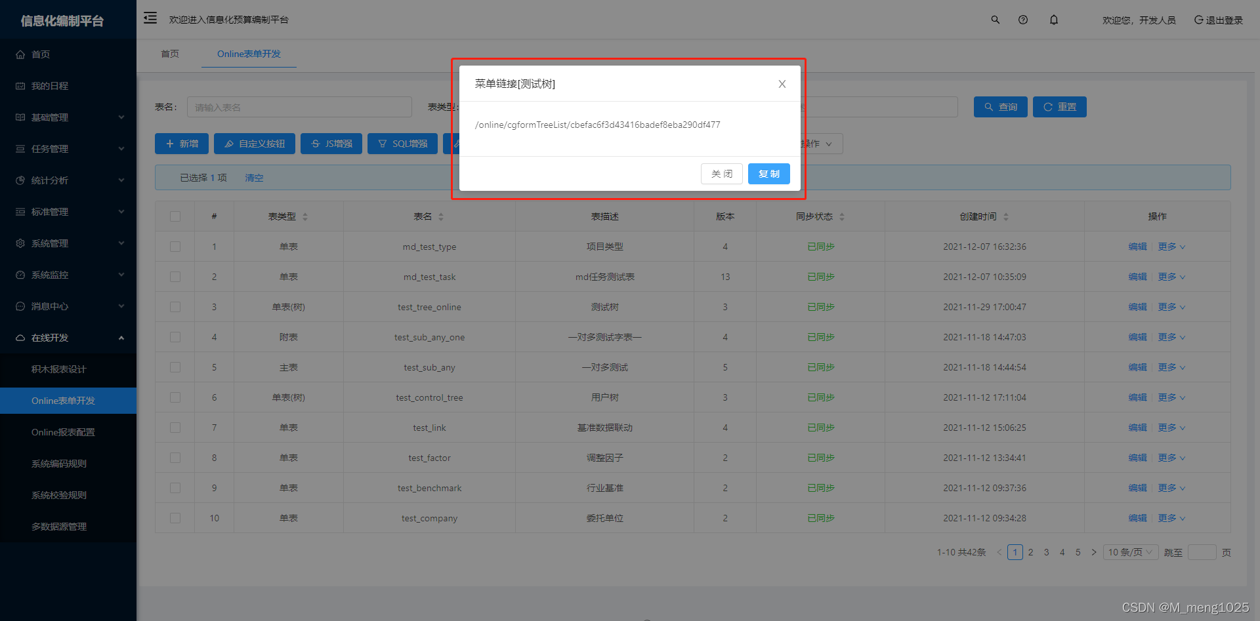The image size is (1260, 621).
Task: Expand the 标准管理 sidebar menu
Action: coord(68,212)
